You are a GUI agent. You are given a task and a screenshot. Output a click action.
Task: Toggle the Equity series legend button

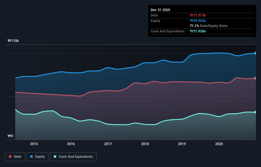(x=38, y=157)
